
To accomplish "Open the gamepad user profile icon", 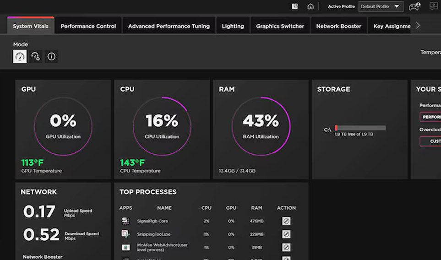I will tap(414, 6).
